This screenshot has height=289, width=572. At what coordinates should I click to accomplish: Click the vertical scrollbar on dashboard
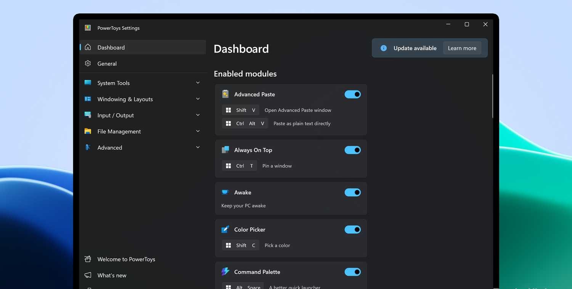[493, 96]
